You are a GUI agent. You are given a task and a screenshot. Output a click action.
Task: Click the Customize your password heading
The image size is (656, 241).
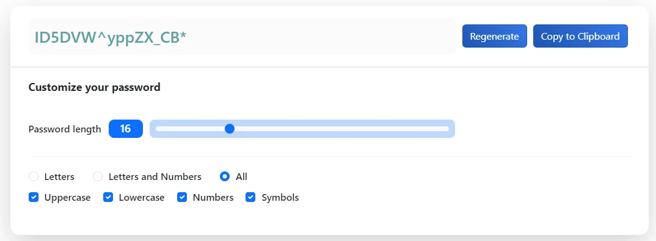click(x=94, y=87)
